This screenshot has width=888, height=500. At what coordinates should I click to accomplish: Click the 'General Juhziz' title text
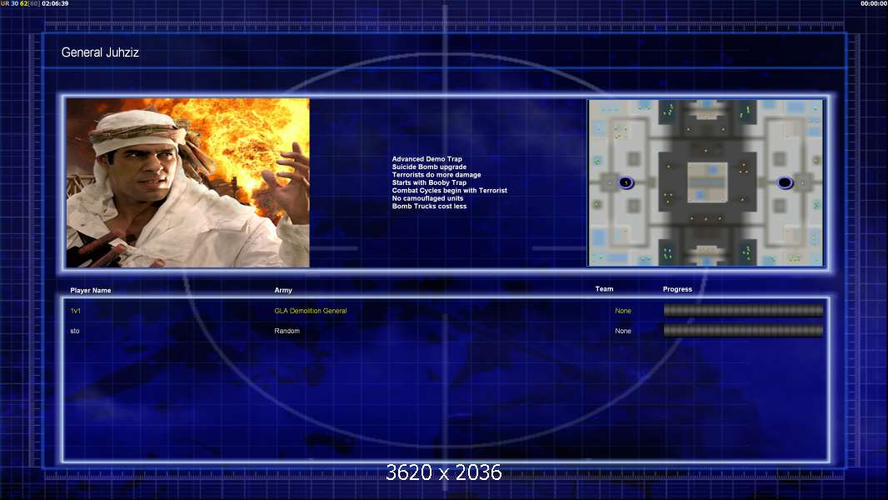pos(100,52)
